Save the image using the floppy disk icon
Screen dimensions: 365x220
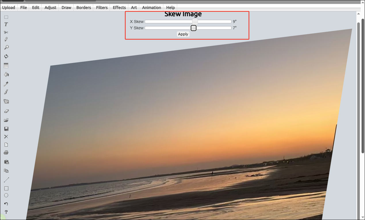pos(6,129)
